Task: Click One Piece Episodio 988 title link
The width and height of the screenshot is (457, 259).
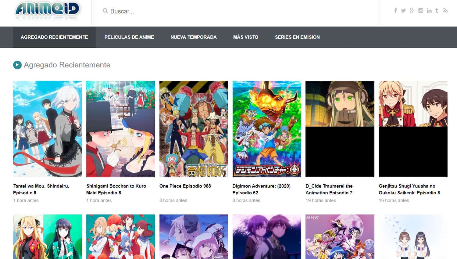Action: tap(185, 186)
